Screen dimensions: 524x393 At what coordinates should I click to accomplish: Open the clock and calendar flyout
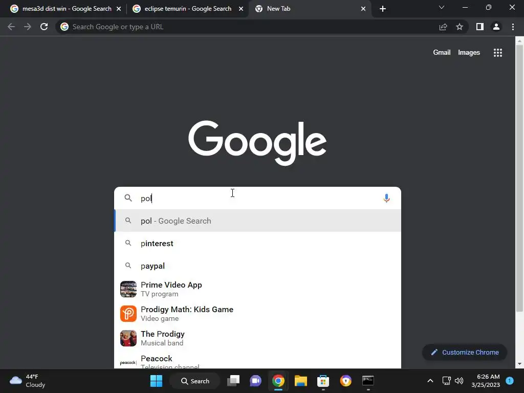(x=486, y=381)
